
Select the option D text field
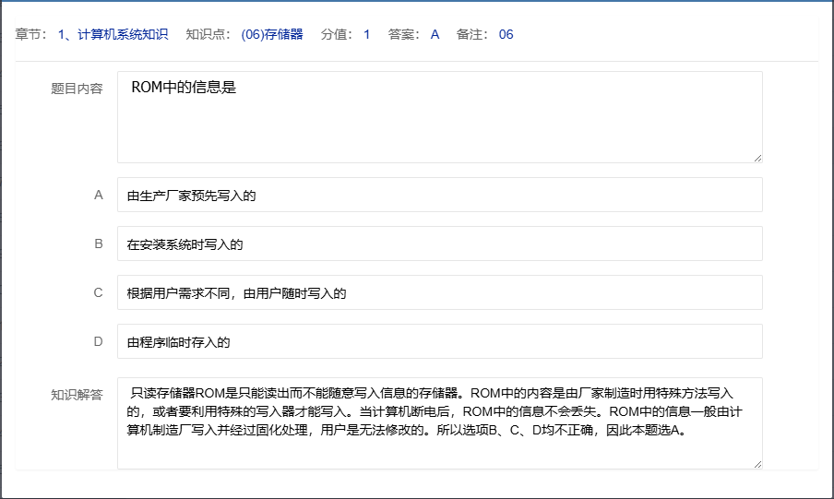[439, 342]
